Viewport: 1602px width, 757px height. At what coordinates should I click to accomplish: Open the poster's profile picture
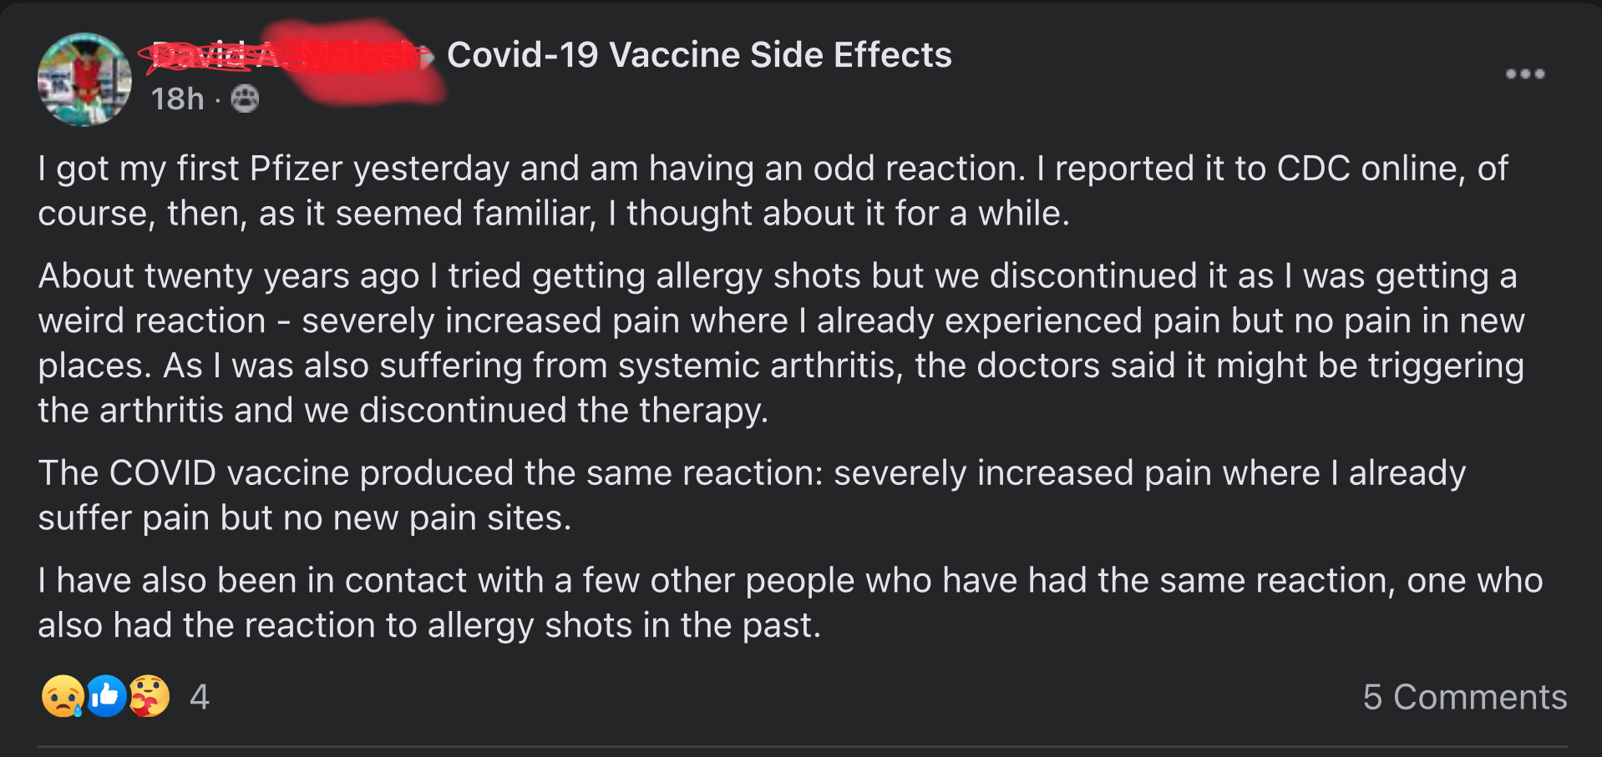pyautogui.click(x=84, y=79)
